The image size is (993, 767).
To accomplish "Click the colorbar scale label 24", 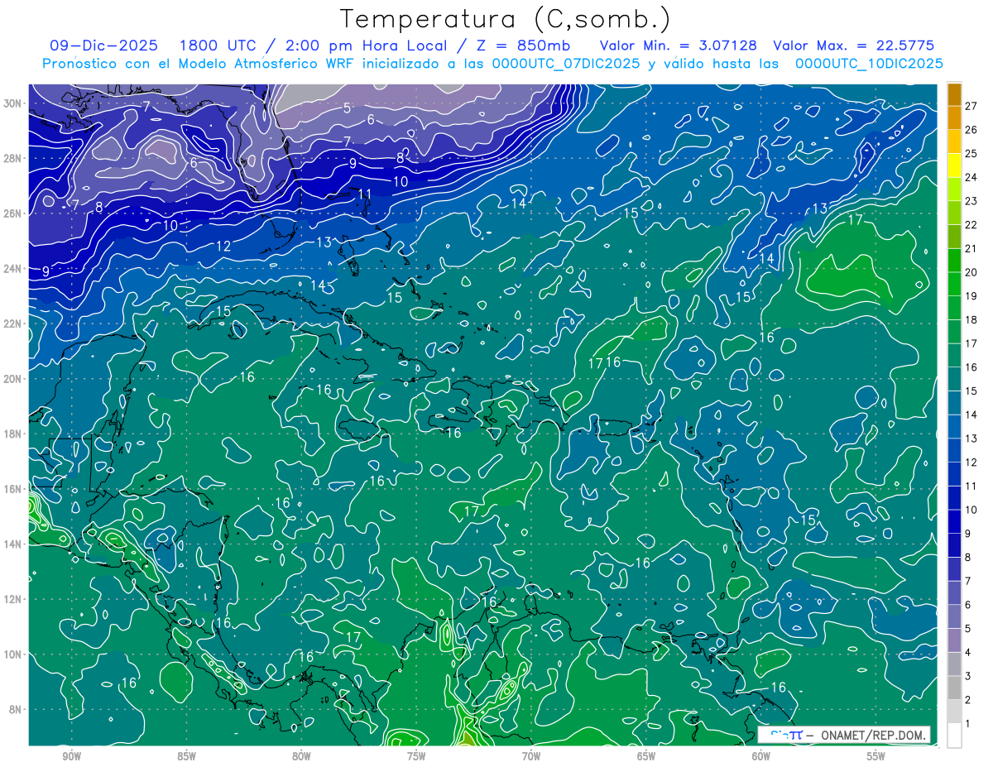I will [x=971, y=177].
